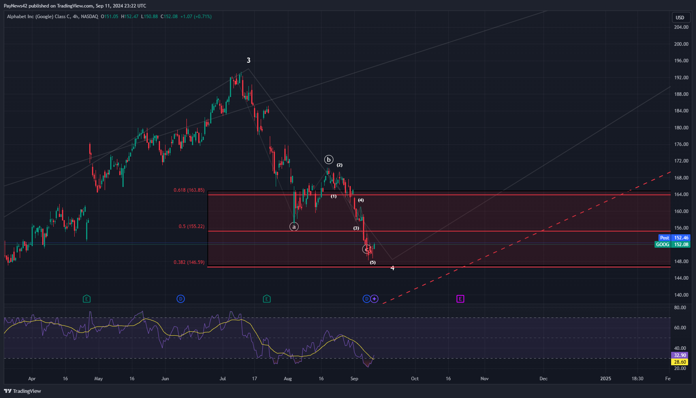Click 'Sep' on the time axis
The width and height of the screenshot is (696, 398).
[354, 379]
